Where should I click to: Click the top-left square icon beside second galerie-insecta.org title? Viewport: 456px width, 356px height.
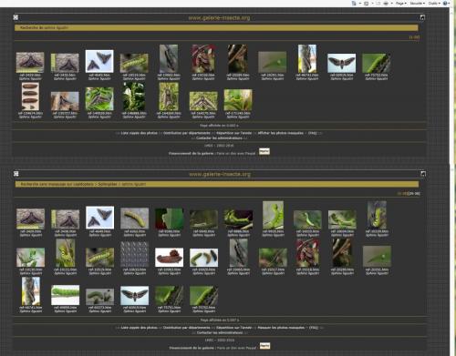[16, 174]
